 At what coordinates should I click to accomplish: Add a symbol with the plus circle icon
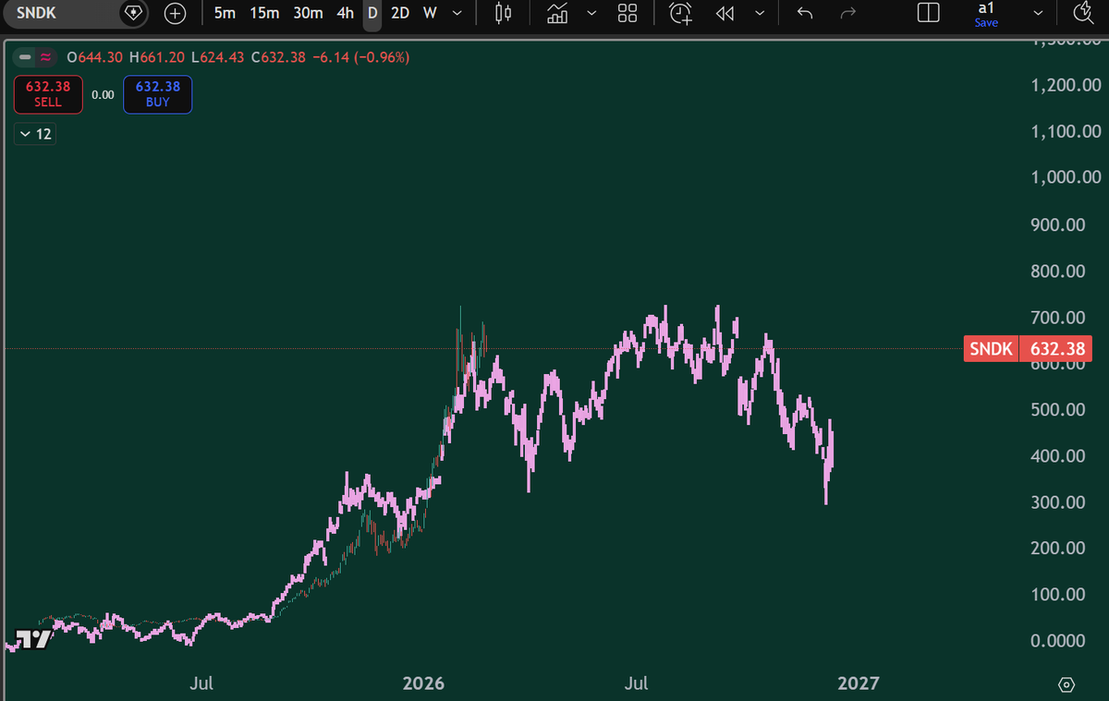pos(175,13)
